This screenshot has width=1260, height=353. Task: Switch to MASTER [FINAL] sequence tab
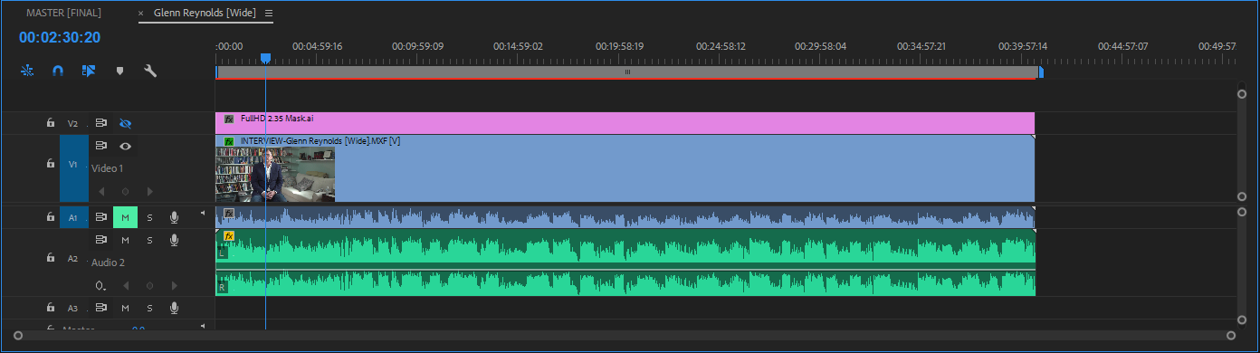63,14
